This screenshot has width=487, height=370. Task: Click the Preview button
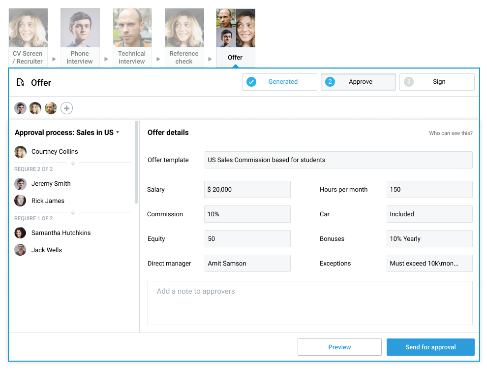(339, 347)
